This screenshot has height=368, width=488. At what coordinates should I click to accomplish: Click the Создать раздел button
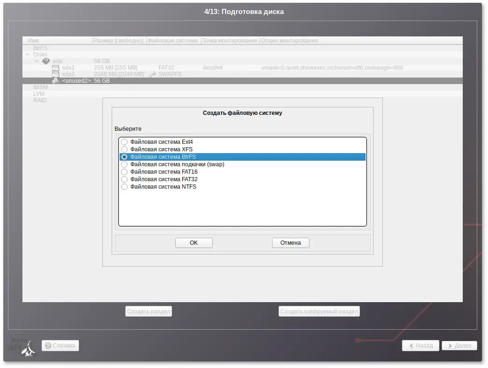149,311
